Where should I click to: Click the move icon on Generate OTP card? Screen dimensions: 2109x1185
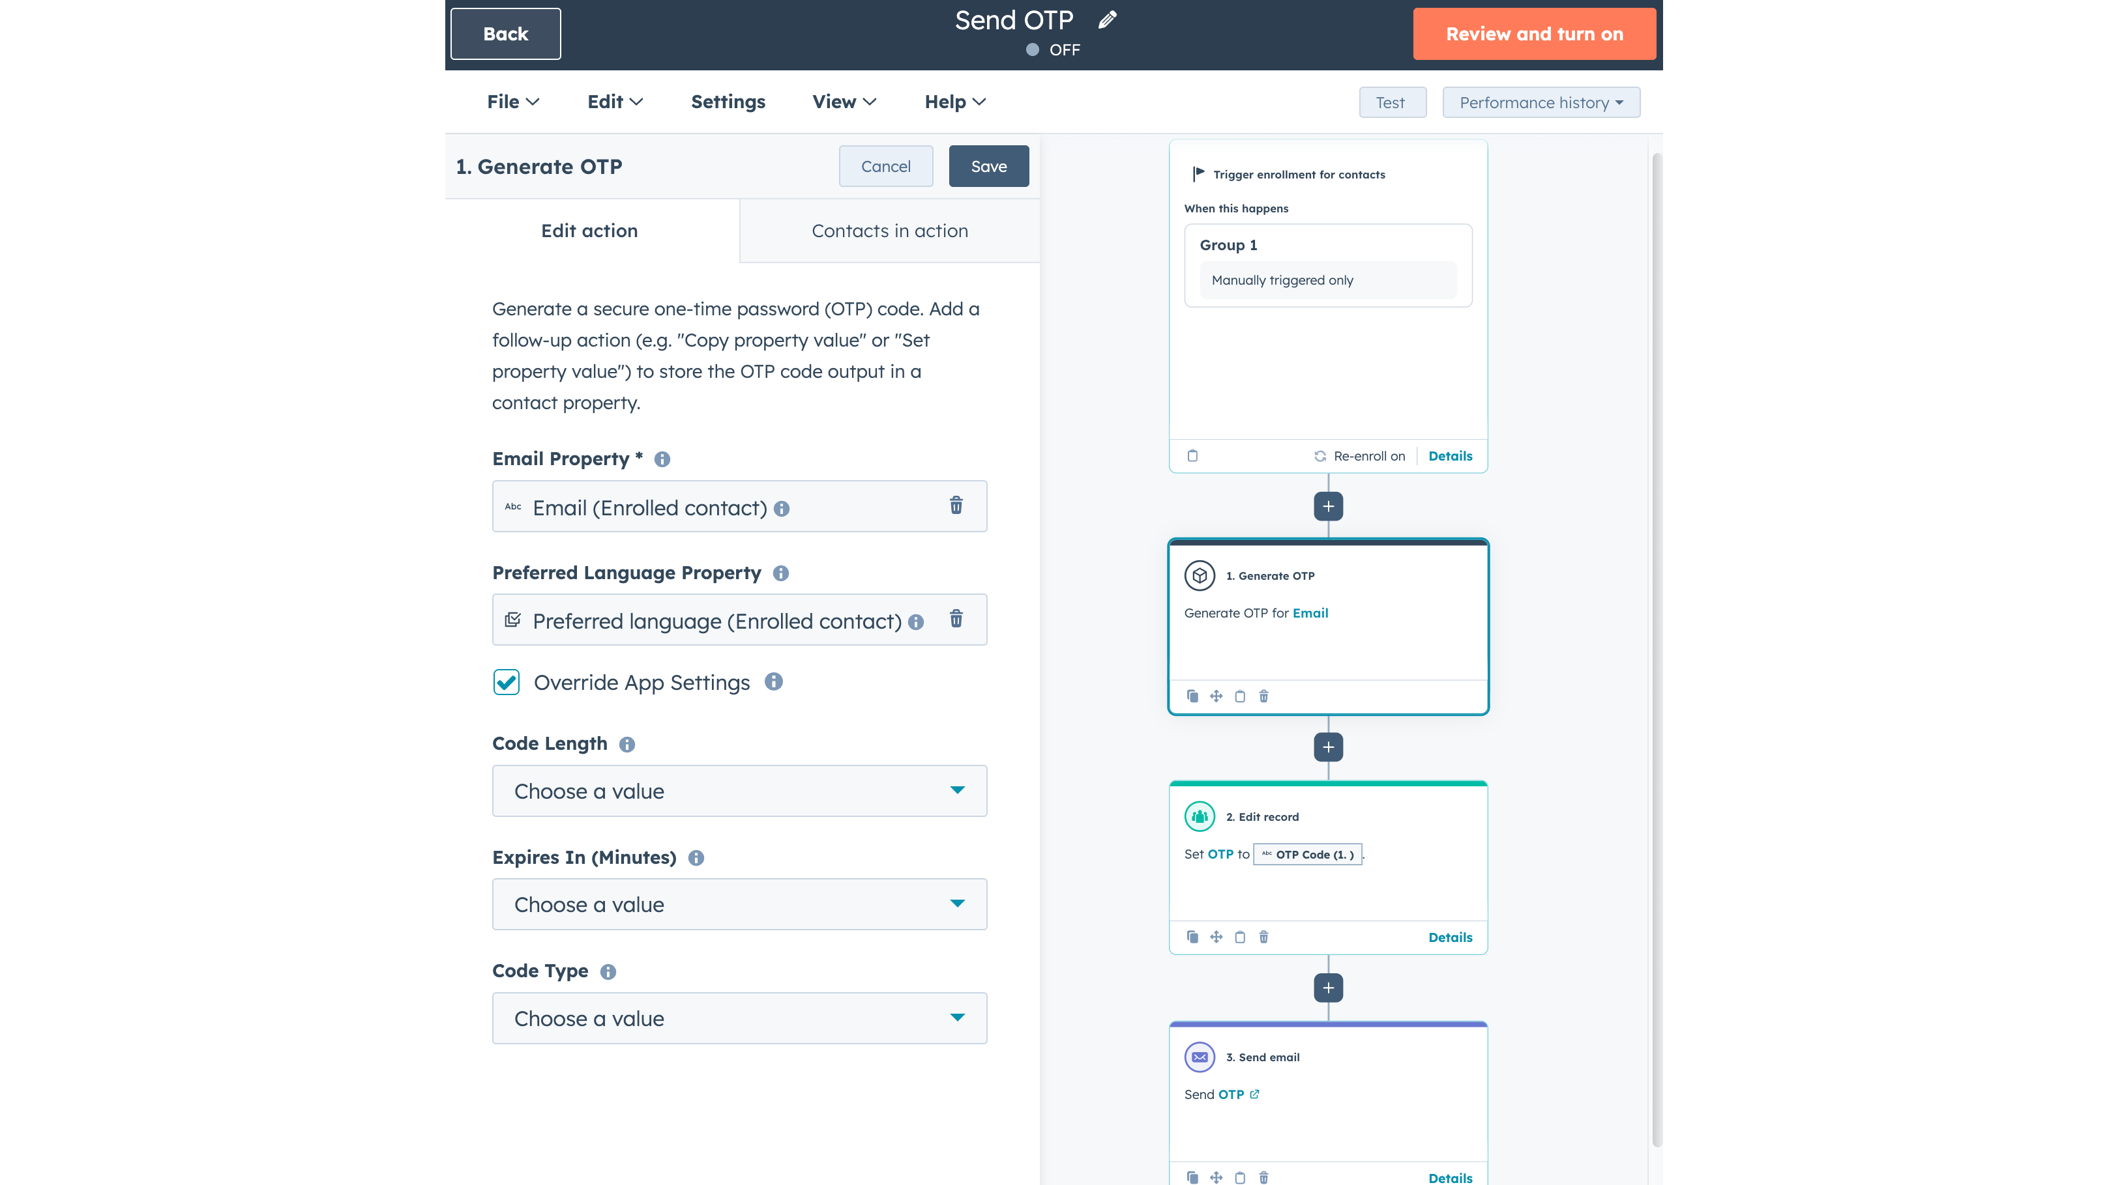click(1216, 696)
